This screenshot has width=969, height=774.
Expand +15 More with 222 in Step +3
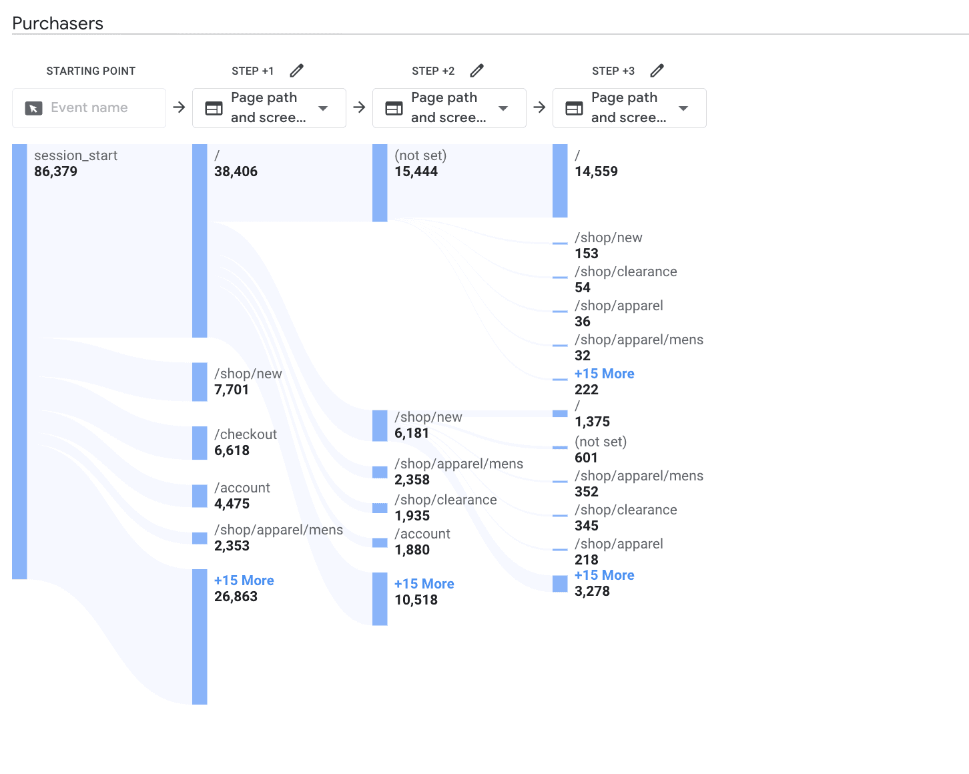pyautogui.click(x=604, y=374)
